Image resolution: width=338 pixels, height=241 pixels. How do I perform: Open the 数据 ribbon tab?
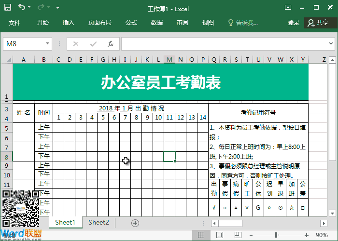[157, 23]
